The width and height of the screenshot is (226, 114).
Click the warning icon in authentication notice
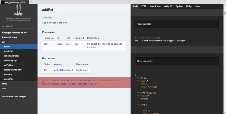pyautogui.click(x=43, y=81)
